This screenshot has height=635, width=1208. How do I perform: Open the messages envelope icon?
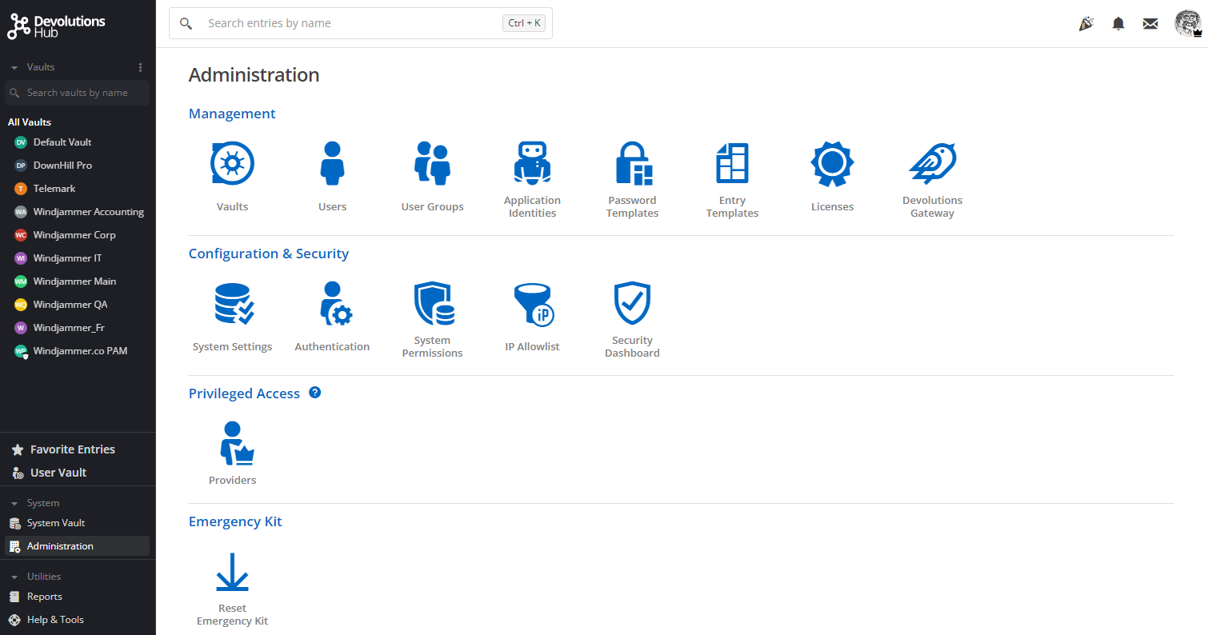tap(1150, 24)
